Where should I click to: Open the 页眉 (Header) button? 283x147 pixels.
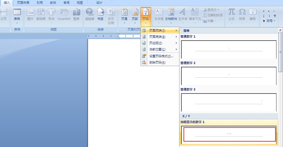124,16
